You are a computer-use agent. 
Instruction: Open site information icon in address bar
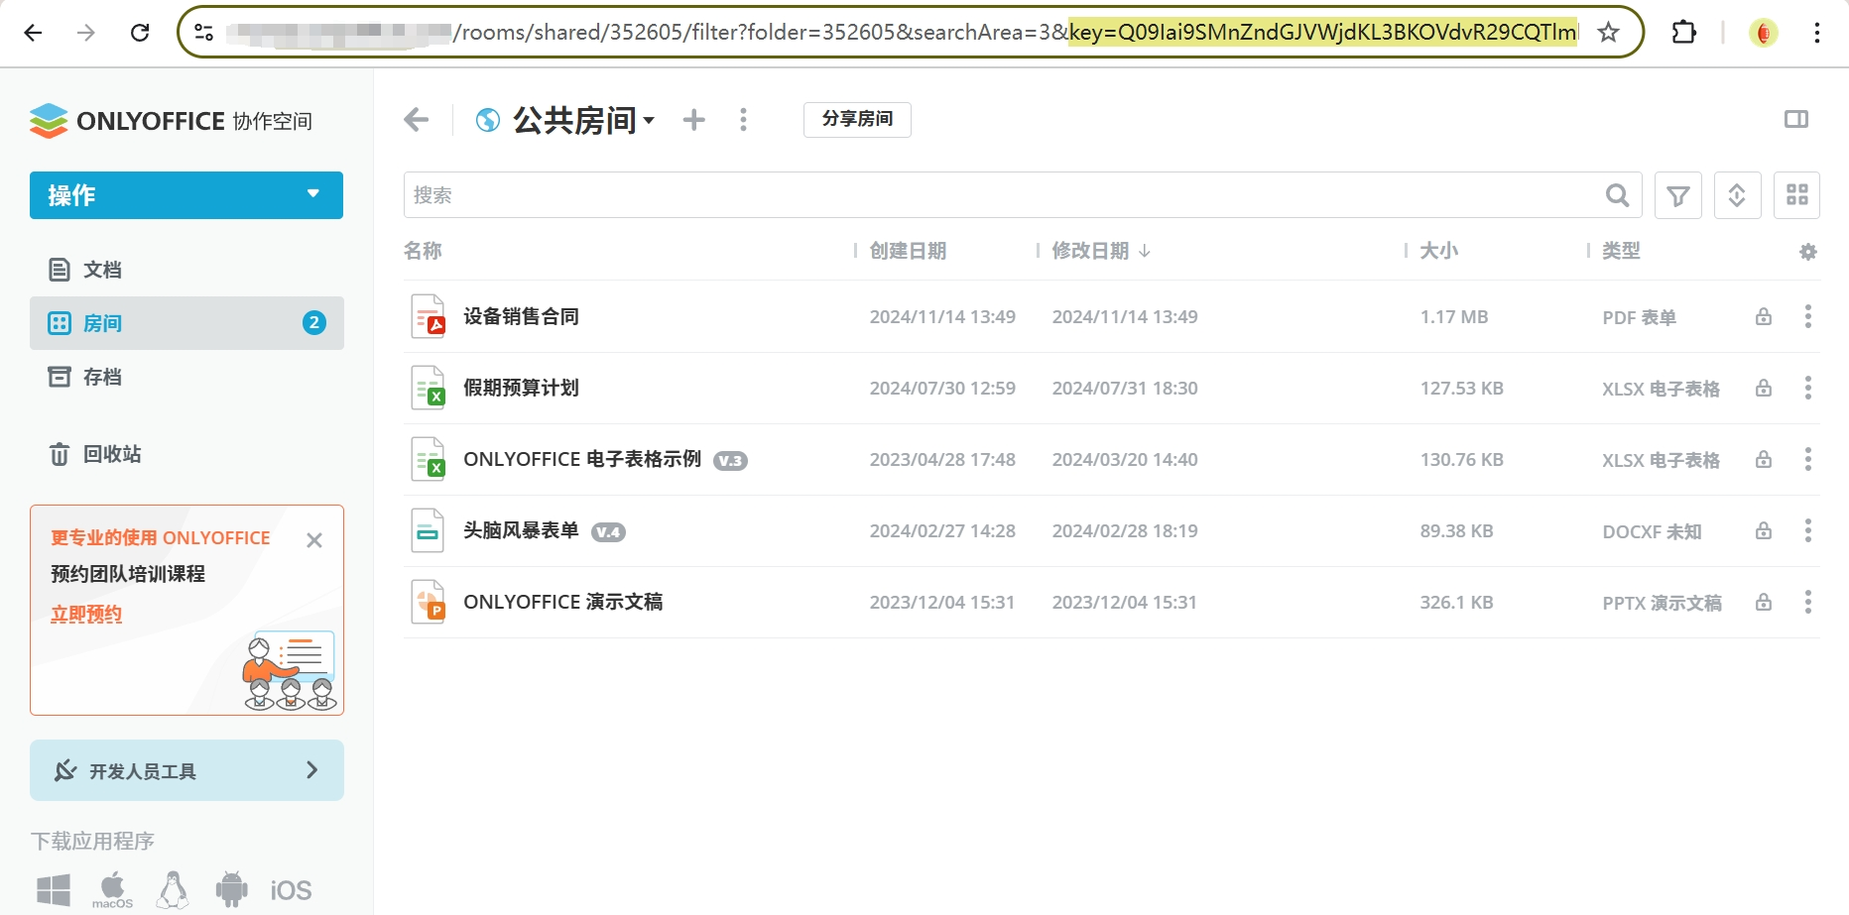(204, 33)
